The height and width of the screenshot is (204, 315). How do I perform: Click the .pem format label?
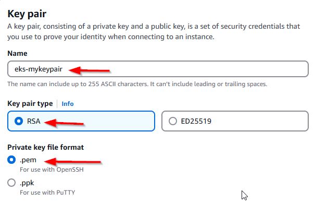[28, 160]
